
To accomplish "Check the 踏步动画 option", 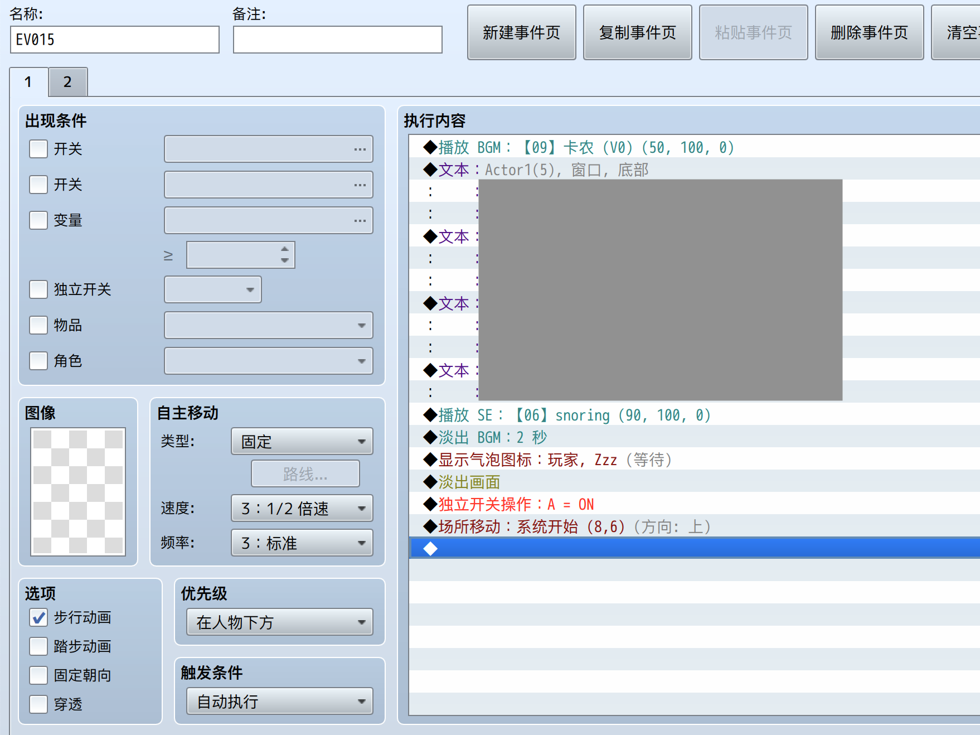I will (x=38, y=646).
